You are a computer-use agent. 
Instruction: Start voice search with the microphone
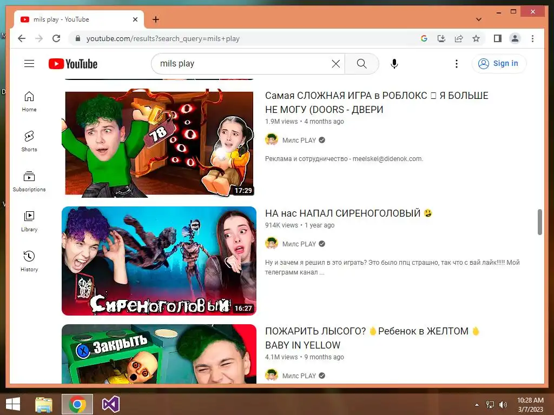[x=394, y=64]
